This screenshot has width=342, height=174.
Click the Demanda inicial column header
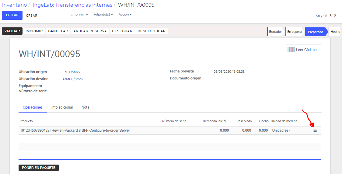pos(215,121)
